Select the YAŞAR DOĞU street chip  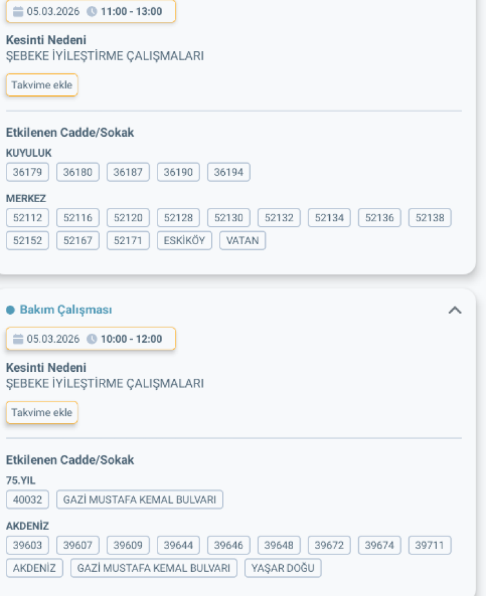(284, 567)
